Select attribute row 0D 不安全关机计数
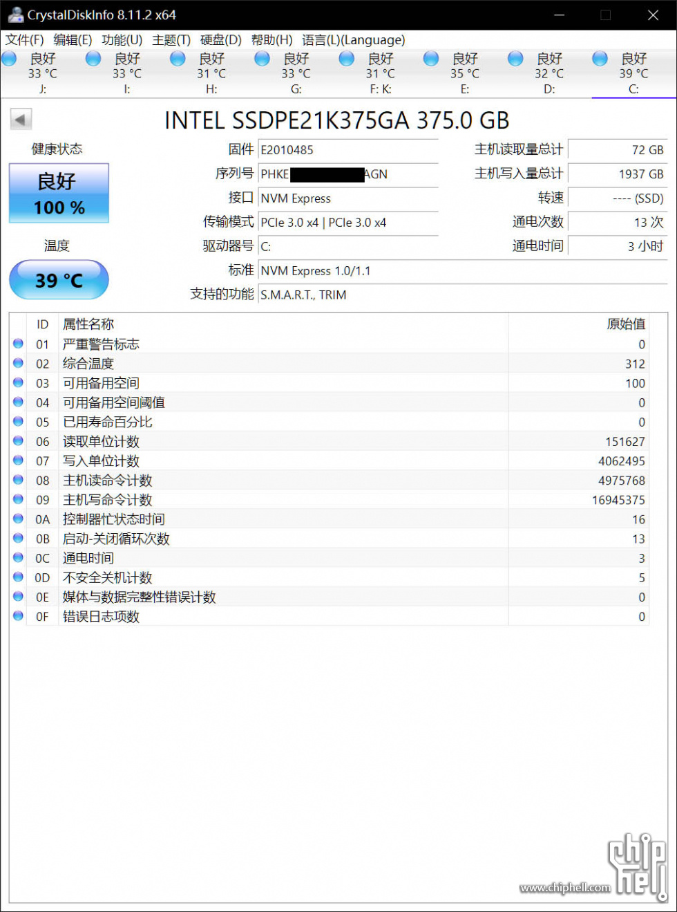 (x=329, y=577)
